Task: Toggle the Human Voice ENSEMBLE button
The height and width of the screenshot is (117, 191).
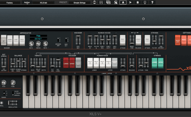Action: (115, 63)
